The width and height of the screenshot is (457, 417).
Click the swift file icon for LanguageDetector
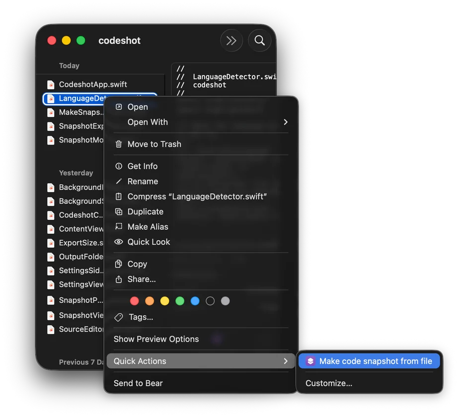coord(51,99)
